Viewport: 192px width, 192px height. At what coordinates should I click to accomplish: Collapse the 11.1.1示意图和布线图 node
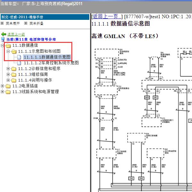pyautogui.click(x=8, y=51)
